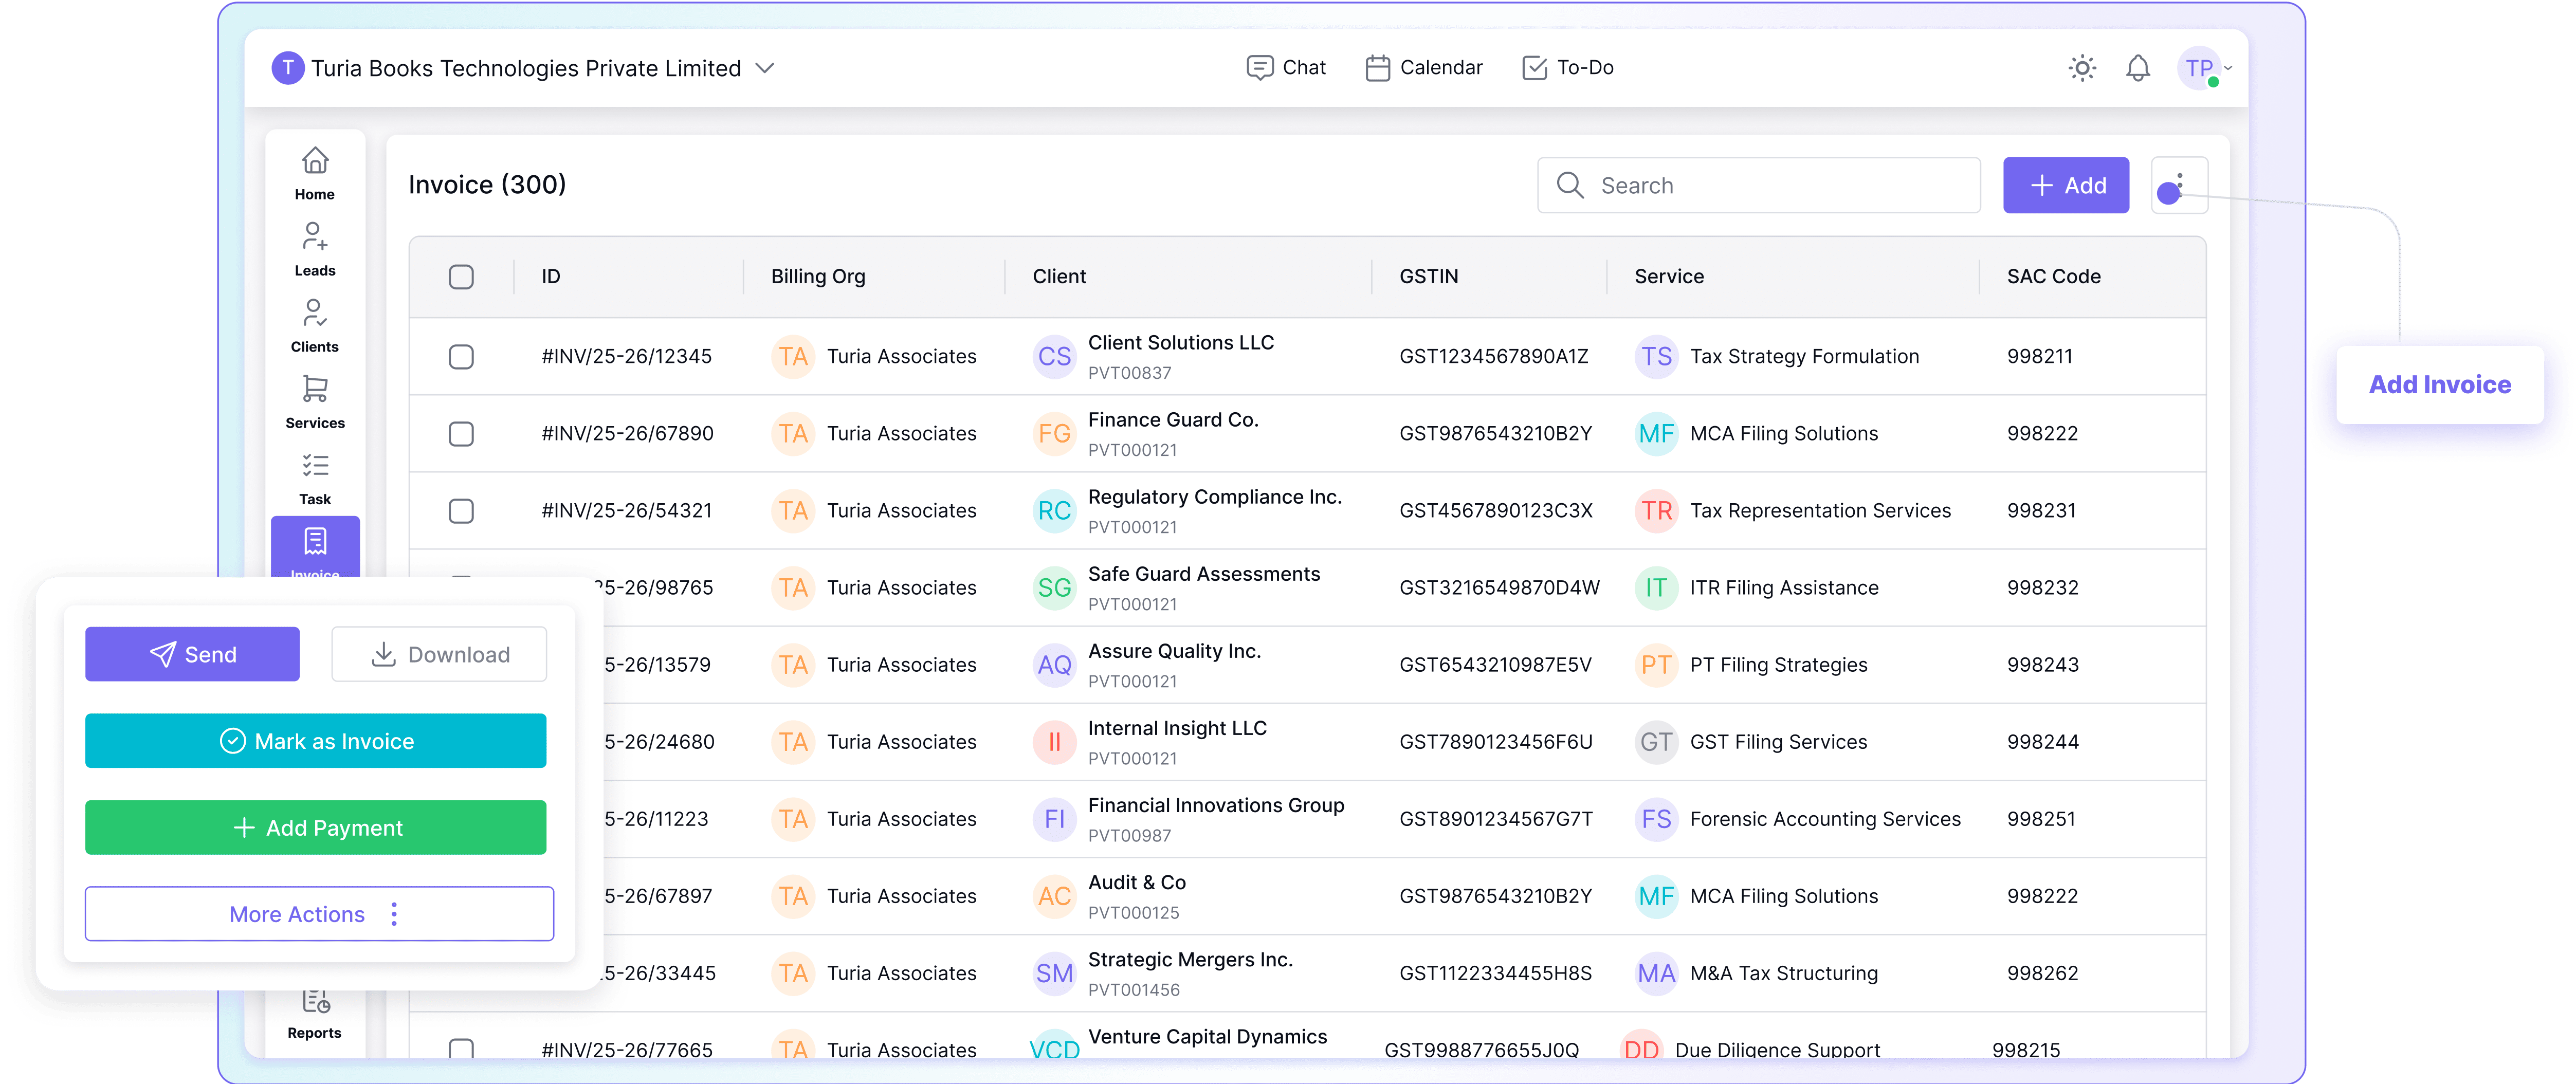
Task: Click GSTIN GST9876543210B2Y for Finance Guard Co.
Action: coord(1495,434)
